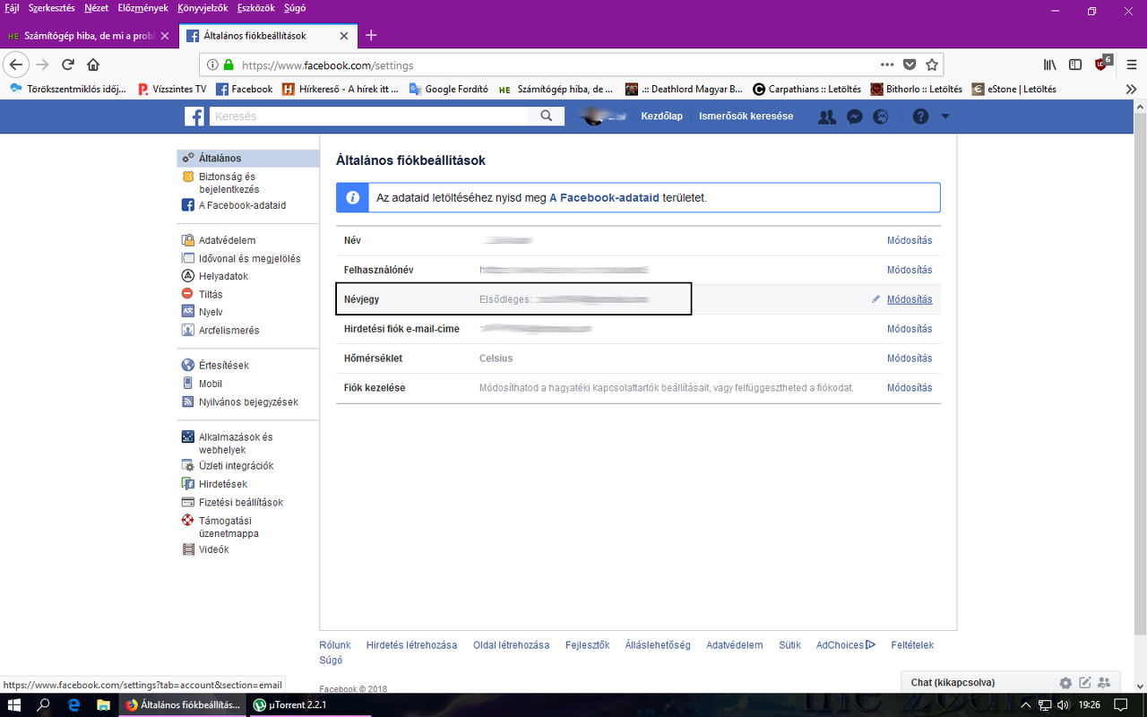Click the volume speaker icon in system tray
This screenshot has width=1147, height=717.
pos(1062,704)
